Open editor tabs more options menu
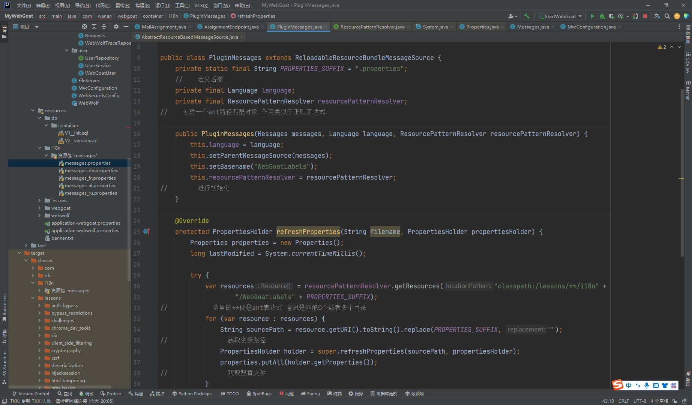The height and width of the screenshot is (405, 692). point(679,27)
